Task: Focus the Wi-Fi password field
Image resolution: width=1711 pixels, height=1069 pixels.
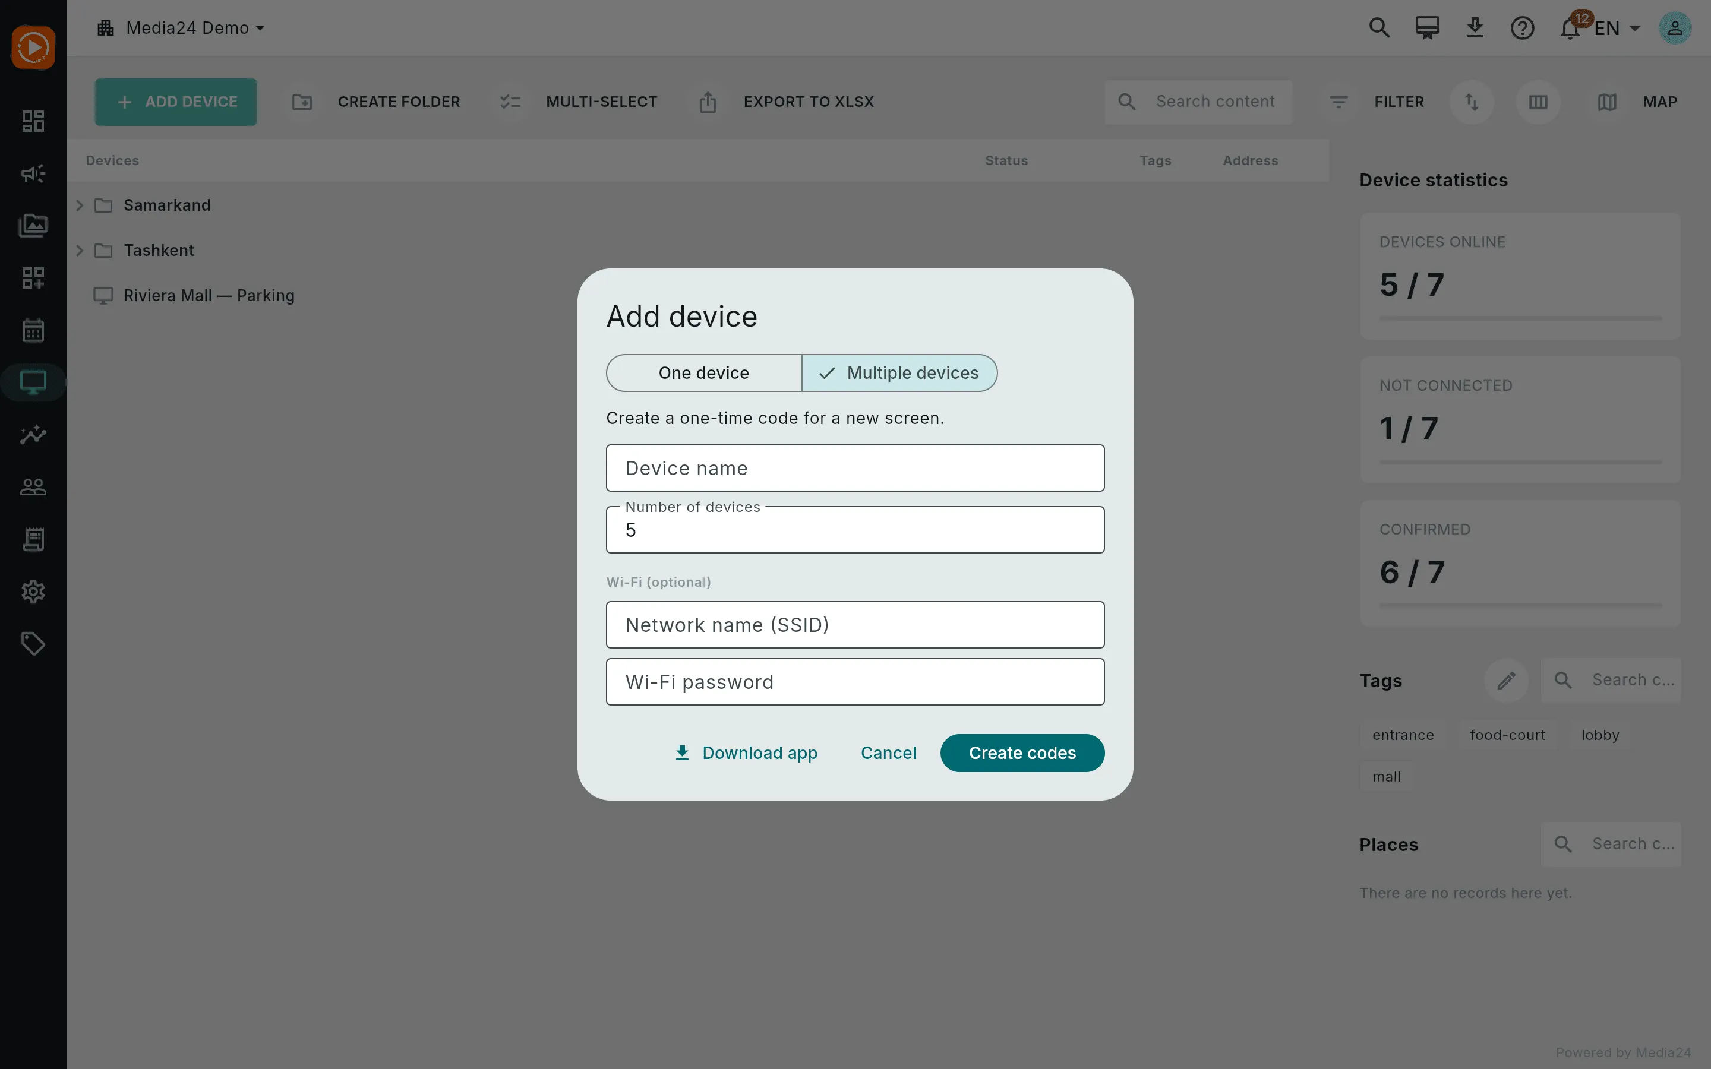Action: (x=855, y=682)
